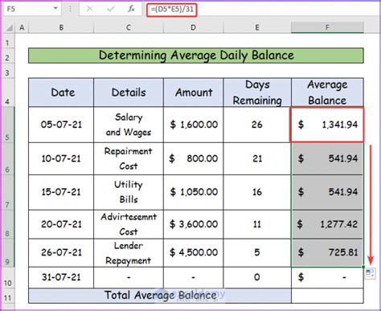Select the average balance cell $ 1,341.94
Viewport: 381px width, 311px height.
pos(327,125)
